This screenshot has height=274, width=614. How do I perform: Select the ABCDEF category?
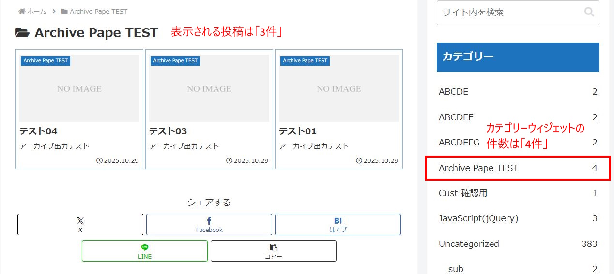click(456, 117)
